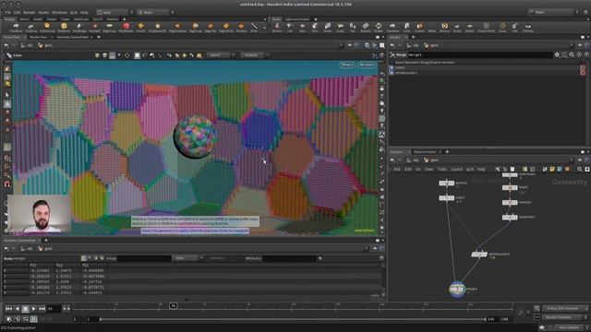Toggle the points display in spreadsheet toolbar
591x332 pixels.
point(84,258)
